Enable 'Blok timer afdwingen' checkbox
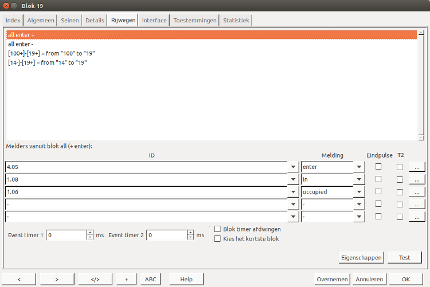 (217, 229)
